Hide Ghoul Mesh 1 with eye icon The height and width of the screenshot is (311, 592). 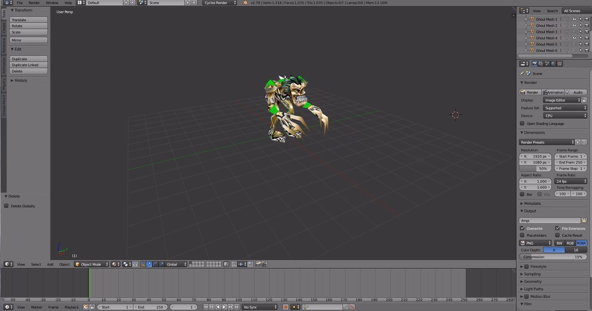tap(574, 19)
